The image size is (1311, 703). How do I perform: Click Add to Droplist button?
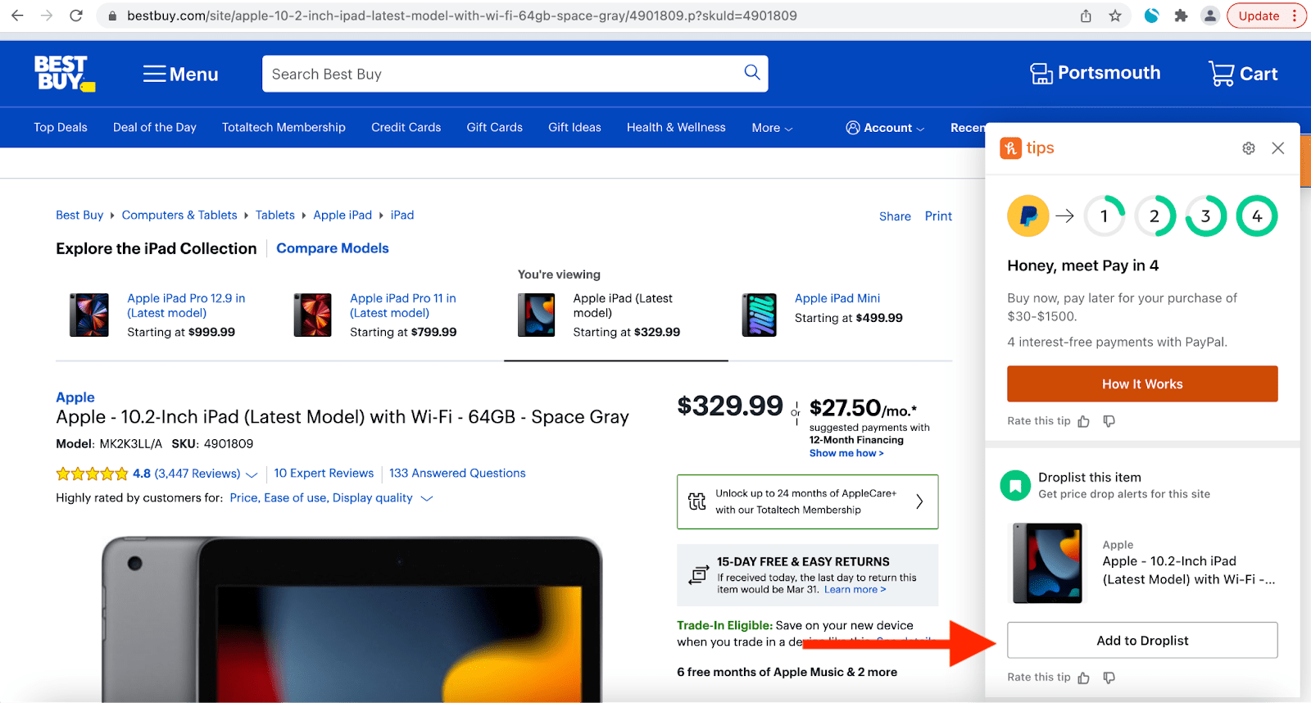1142,640
